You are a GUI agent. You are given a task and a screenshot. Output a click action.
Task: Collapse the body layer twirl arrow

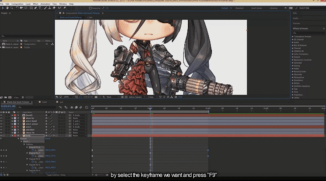(x=12, y=135)
